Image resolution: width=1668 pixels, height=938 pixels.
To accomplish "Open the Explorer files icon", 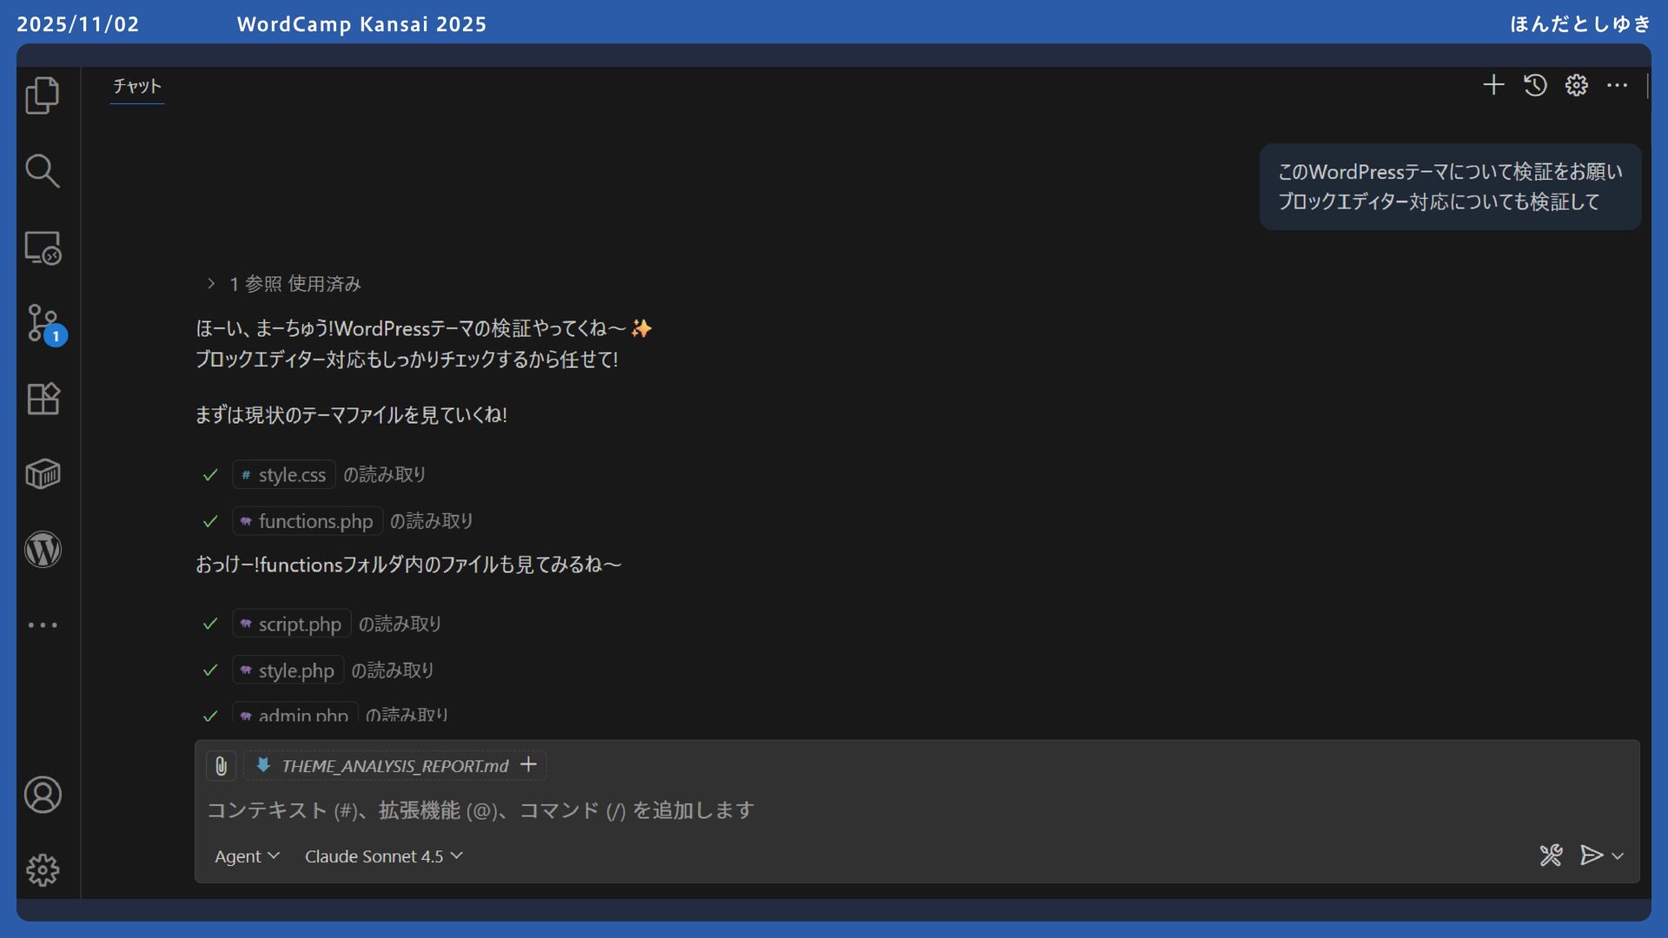I will coord(42,96).
